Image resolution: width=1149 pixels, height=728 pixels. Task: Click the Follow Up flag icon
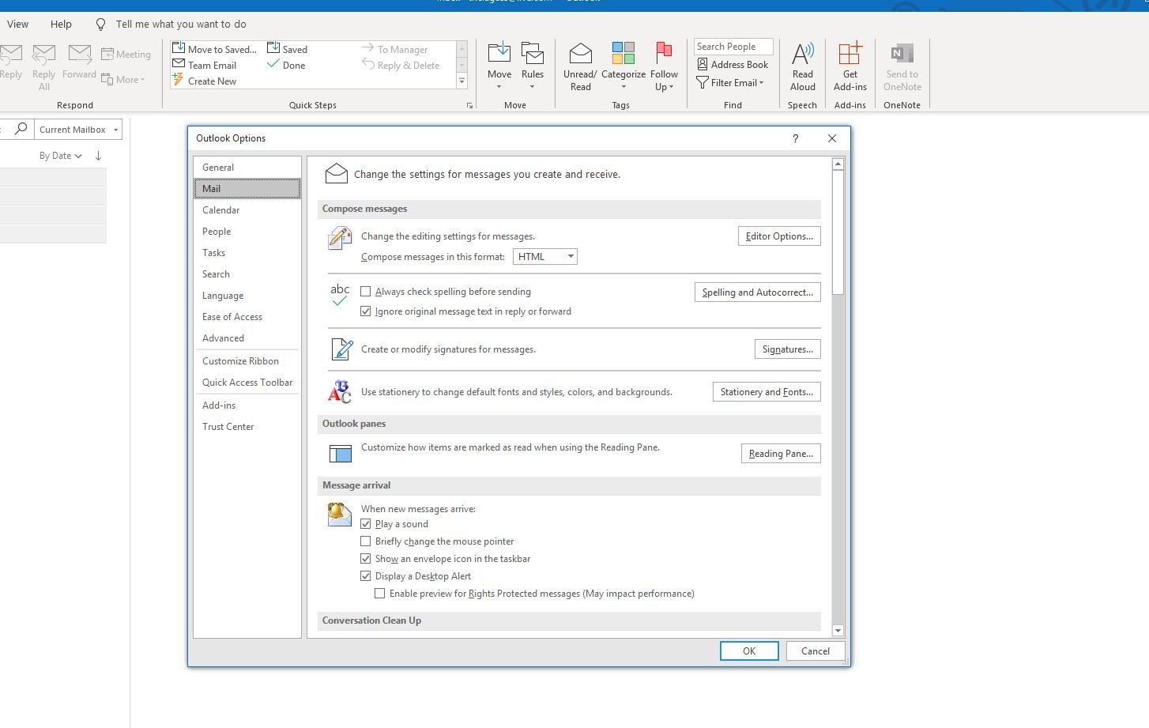664,53
